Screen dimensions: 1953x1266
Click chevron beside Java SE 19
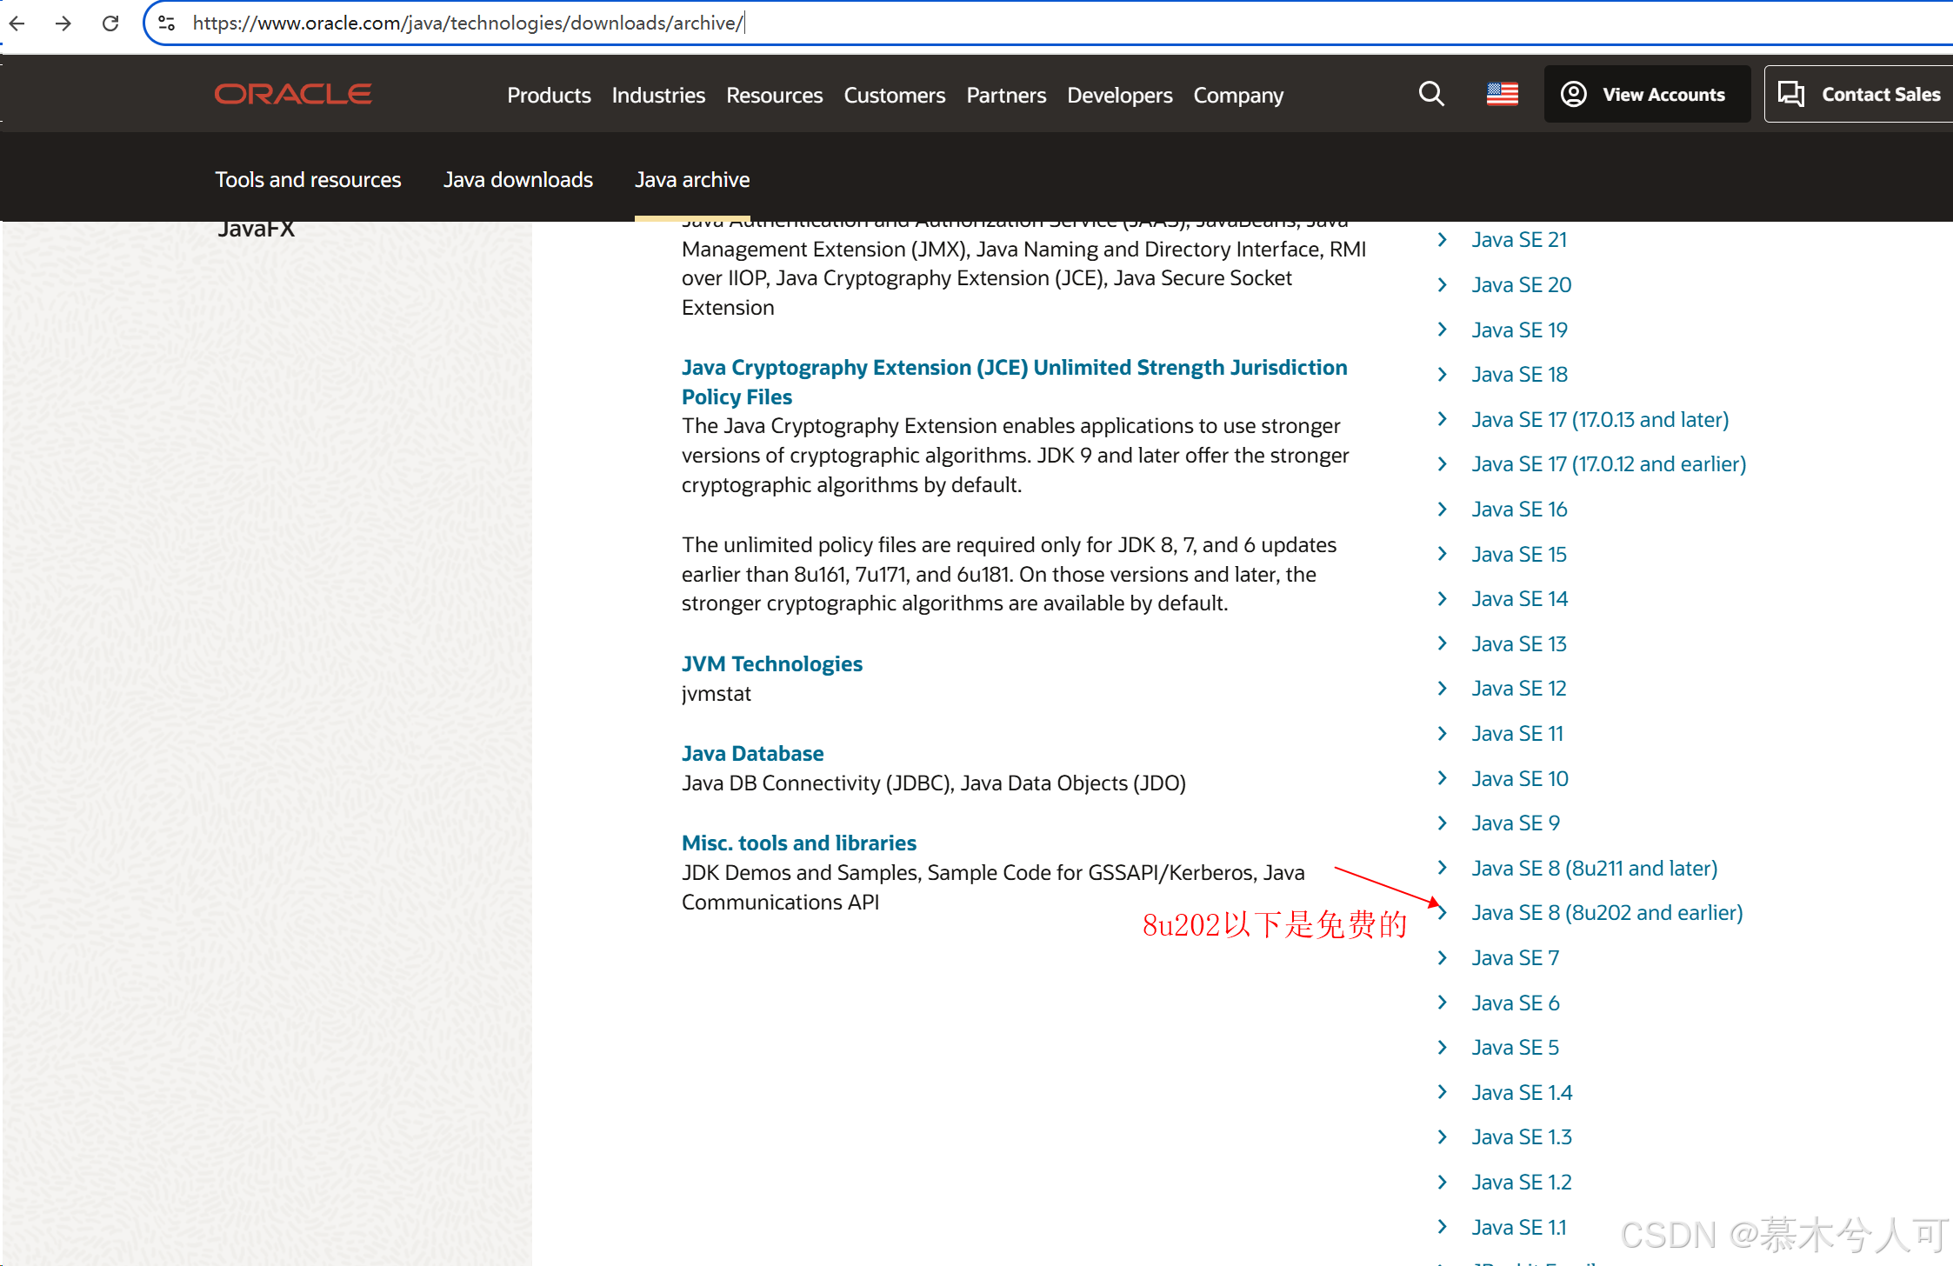(1443, 330)
